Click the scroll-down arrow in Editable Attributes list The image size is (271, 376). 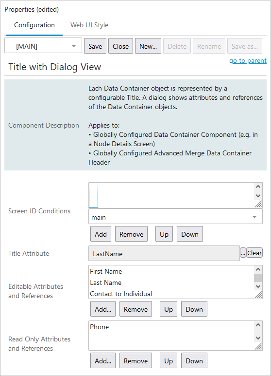[258, 286]
